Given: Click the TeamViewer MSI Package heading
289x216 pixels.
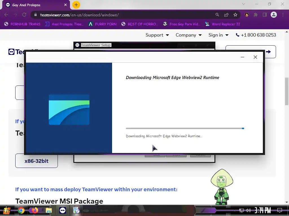Looking at the screenshot, I should [59, 201].
